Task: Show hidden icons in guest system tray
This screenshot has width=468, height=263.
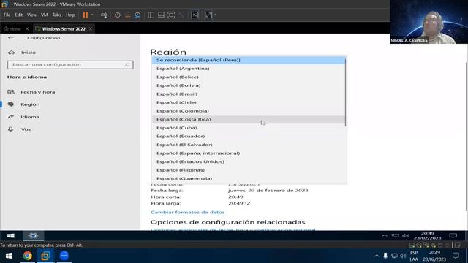Action: (x=385, y=235)
